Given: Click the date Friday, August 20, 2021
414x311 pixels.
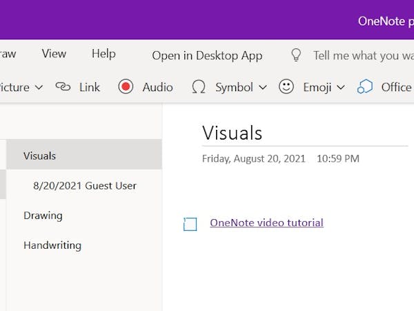Looking at the screenshot, I should [x=253, y=159].
